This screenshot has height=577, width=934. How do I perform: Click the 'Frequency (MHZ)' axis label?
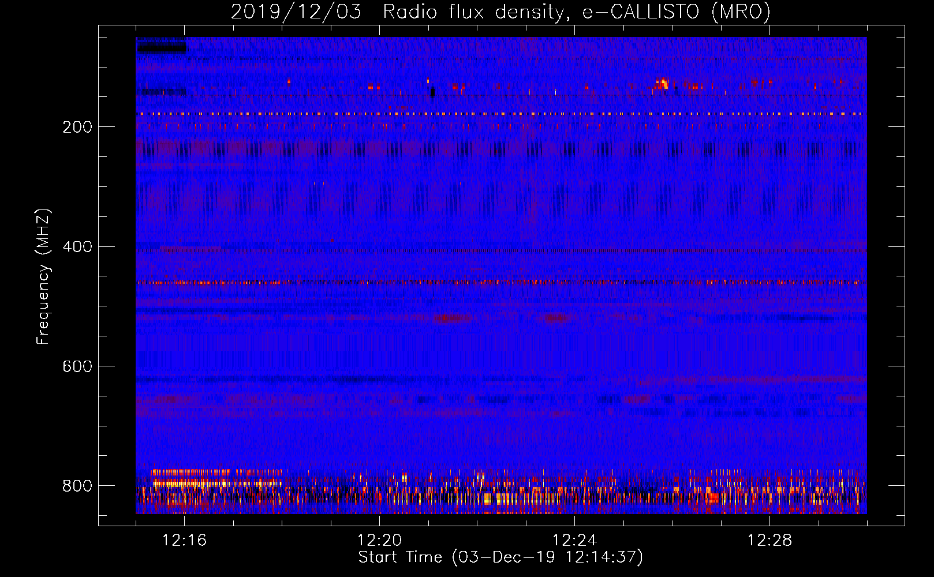43,276
